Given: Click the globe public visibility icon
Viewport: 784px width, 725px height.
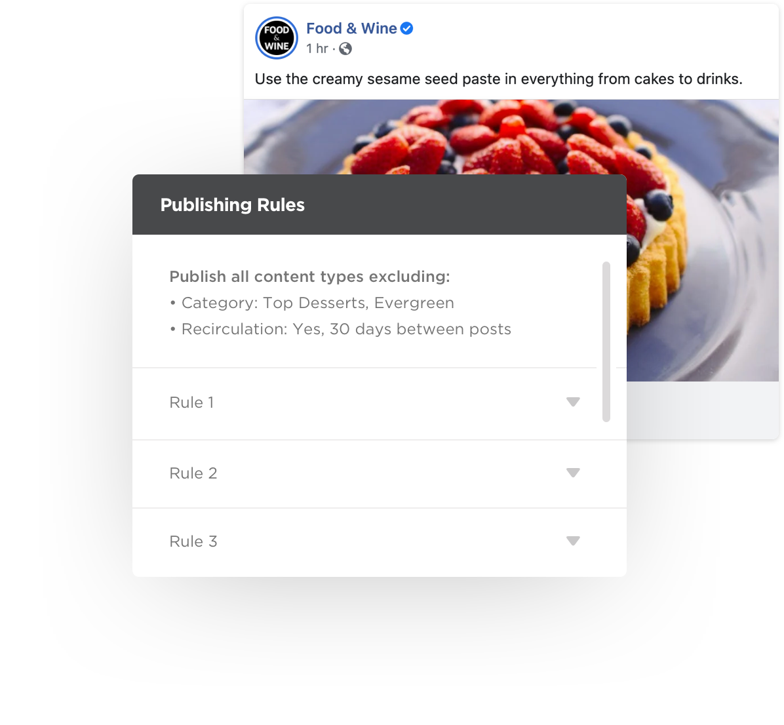Looking at the screenshot, I should click(x=345, y=49).
